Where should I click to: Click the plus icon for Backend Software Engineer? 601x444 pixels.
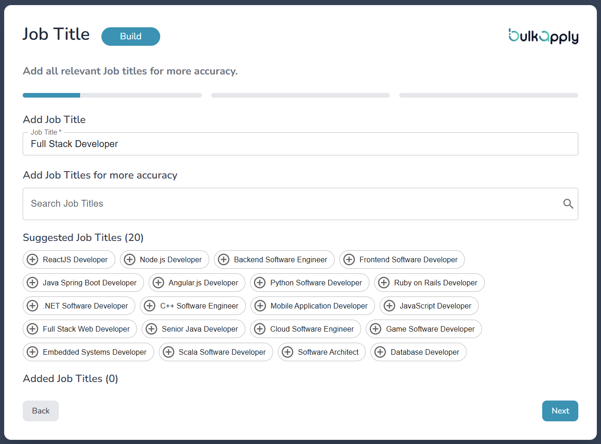(x=224, y=259)
